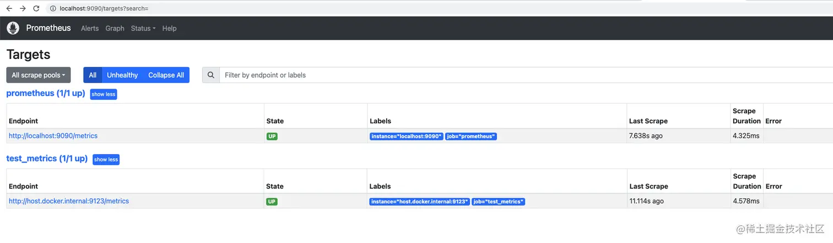Click the Prometheus brand title
Image resolution: width=833 pixels, height=243 pixels.
point(48,28)
